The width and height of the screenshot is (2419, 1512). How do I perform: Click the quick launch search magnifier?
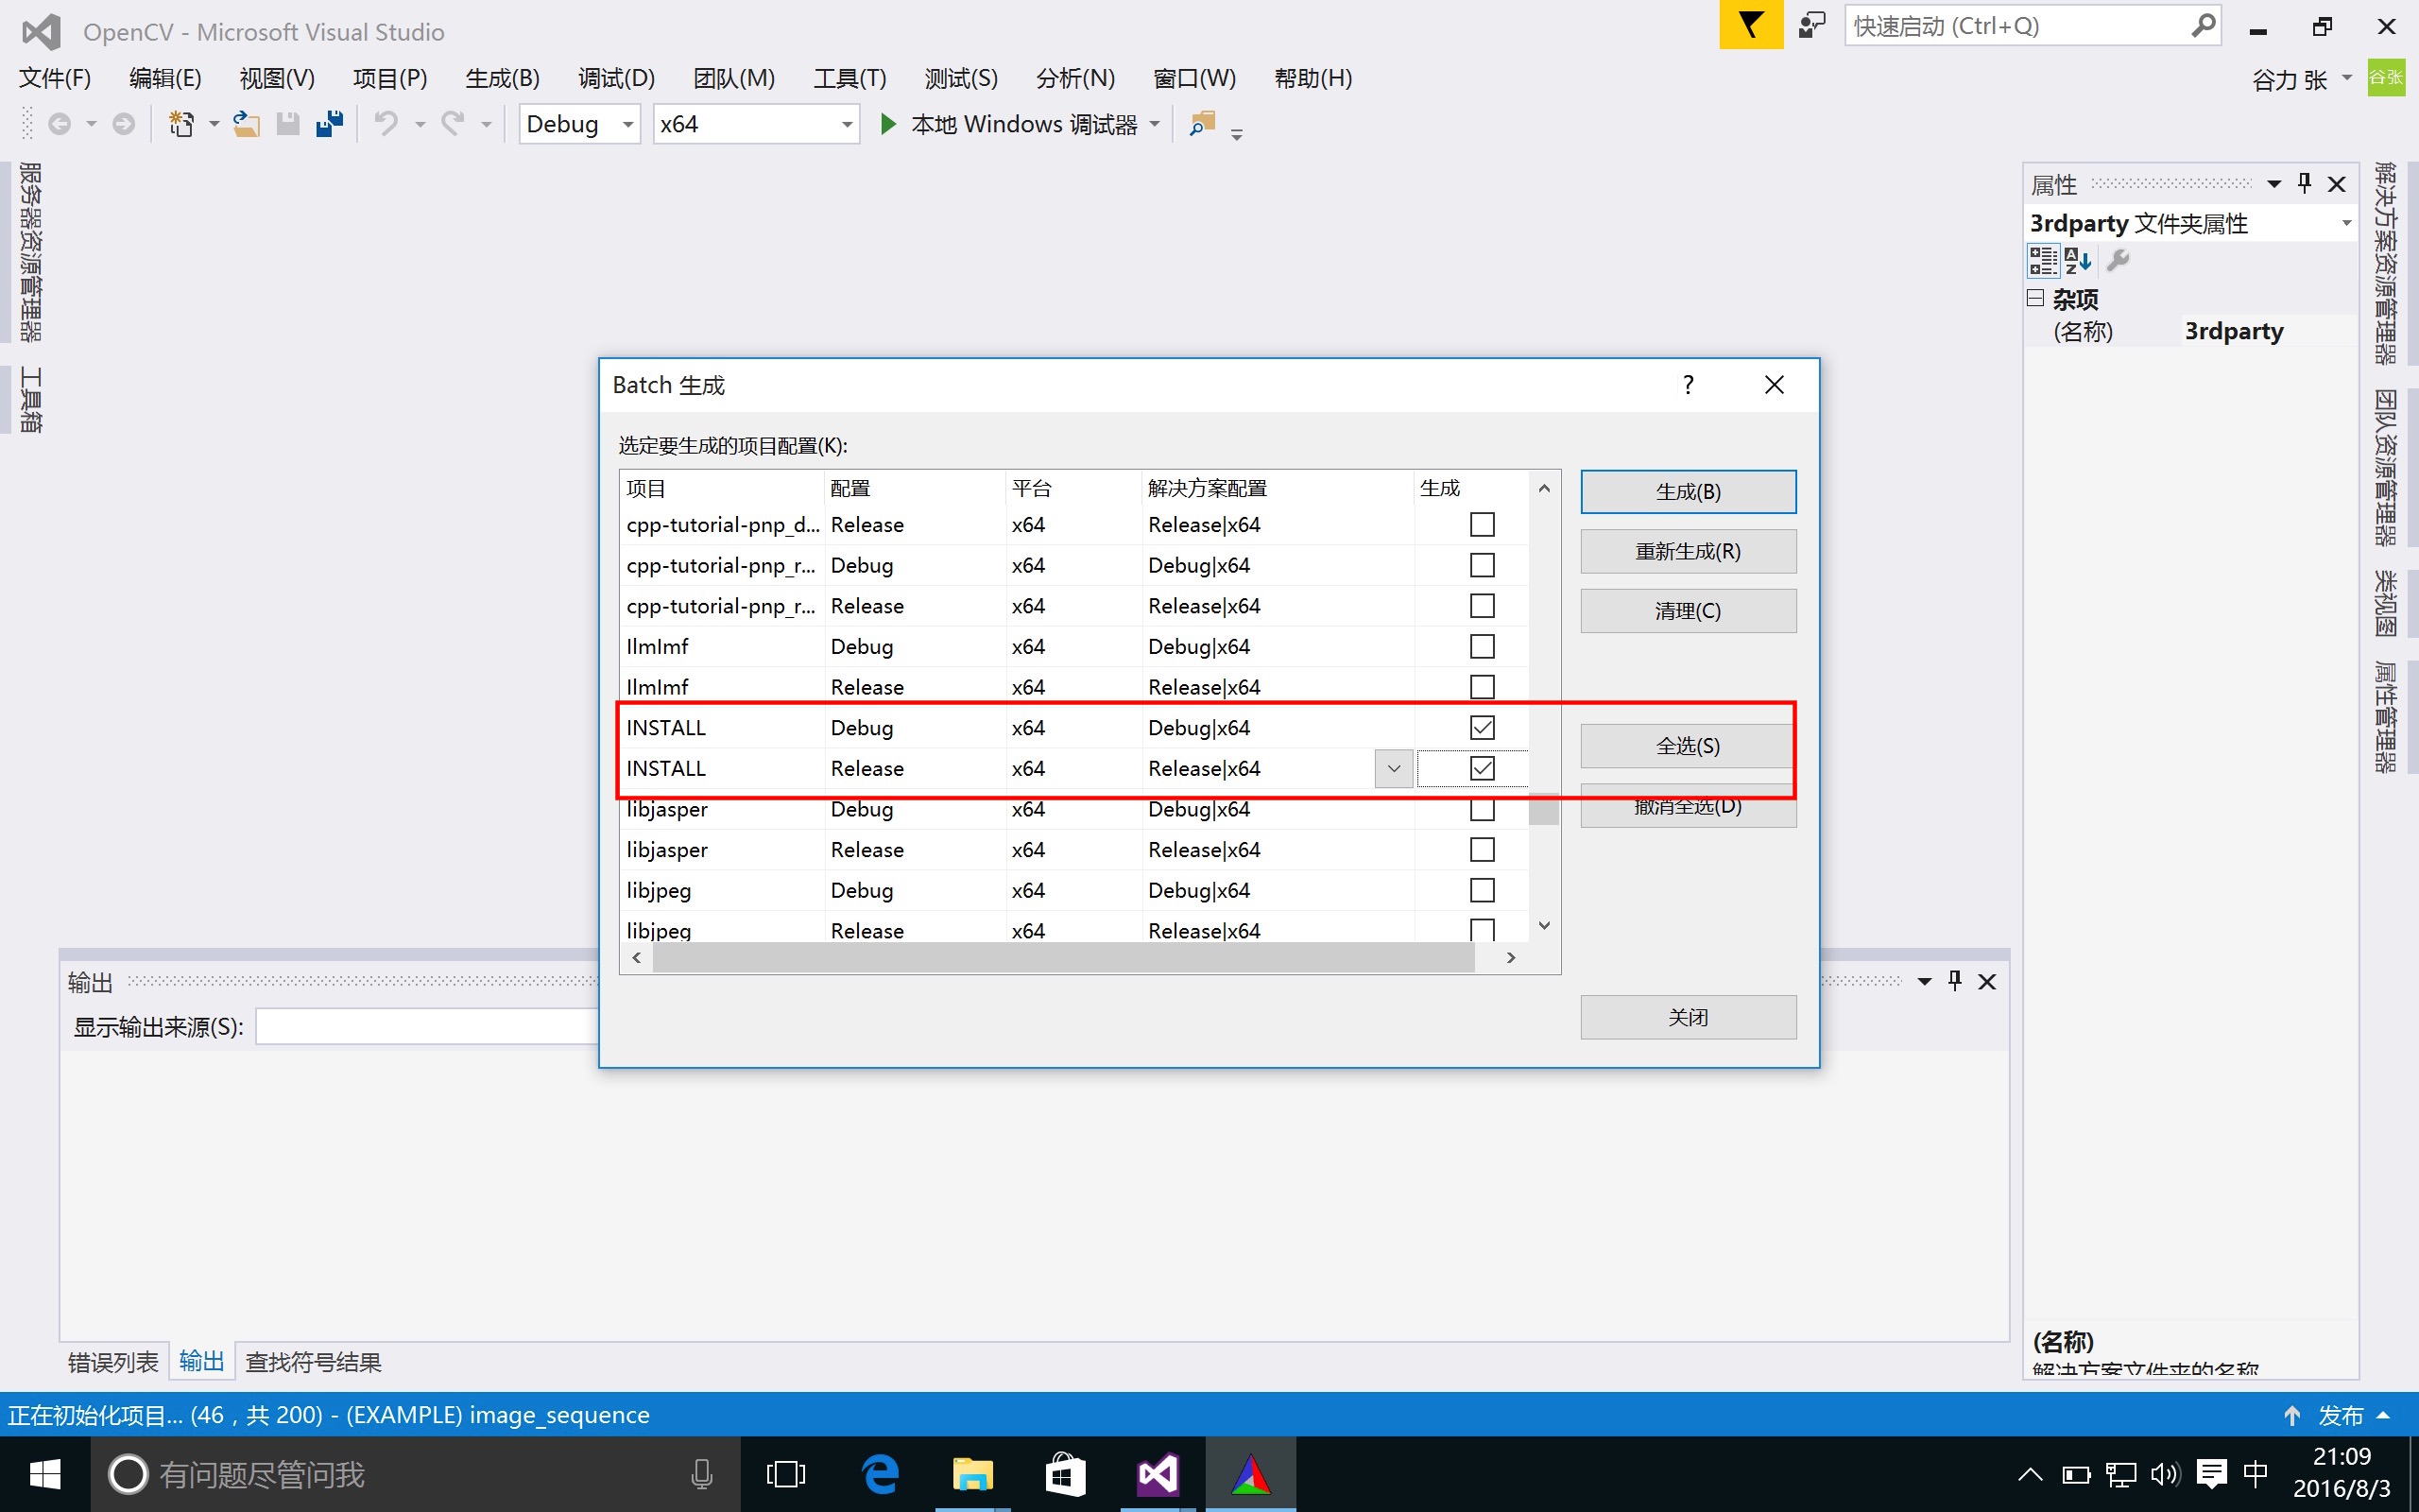(x=2202, y=26)
